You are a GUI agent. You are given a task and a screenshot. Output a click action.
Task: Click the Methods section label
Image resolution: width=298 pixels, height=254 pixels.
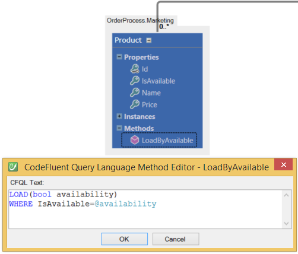coord(139,128)
